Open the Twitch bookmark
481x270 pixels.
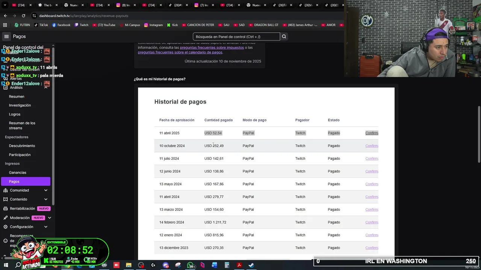[x=82, y=25]
